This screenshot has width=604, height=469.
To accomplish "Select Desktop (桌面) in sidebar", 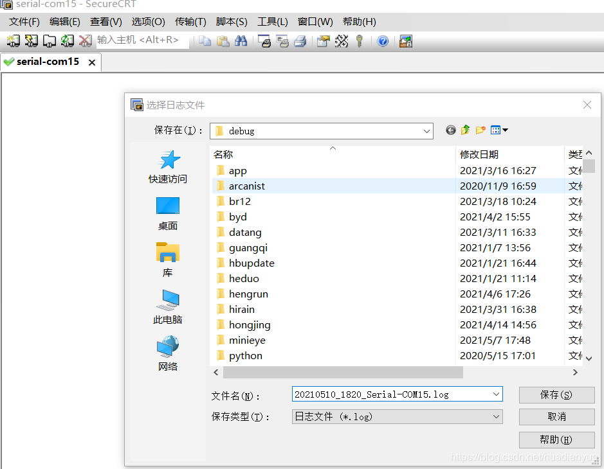I will click(x=168, y=214).
